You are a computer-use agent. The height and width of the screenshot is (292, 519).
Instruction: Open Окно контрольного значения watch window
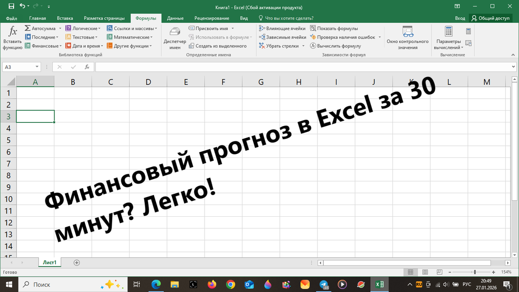pos(407,38)
